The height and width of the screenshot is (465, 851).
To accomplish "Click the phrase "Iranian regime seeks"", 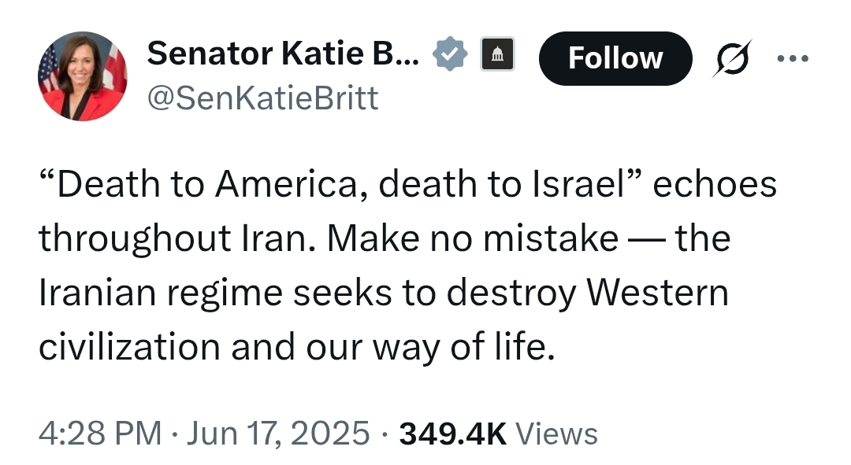I will pos(215,293).
